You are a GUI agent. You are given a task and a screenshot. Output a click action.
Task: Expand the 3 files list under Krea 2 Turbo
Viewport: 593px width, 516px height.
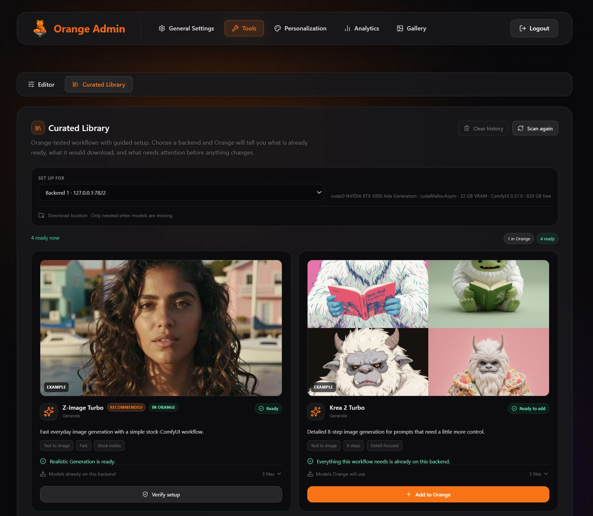(539, 474)
